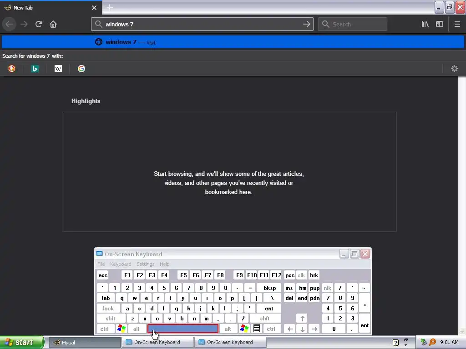Click the F12 key
This screenshot has height=349, width=466.
point(276,275)
